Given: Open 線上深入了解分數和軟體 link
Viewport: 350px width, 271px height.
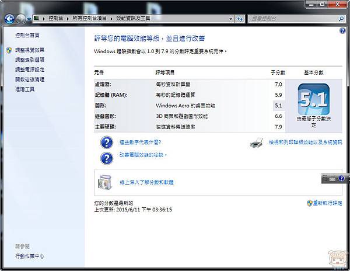Looking at the screenshot, I should click(x=146, y=182).
